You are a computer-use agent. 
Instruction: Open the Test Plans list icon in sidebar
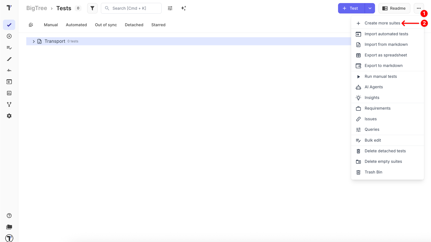[x=9, y=47]
